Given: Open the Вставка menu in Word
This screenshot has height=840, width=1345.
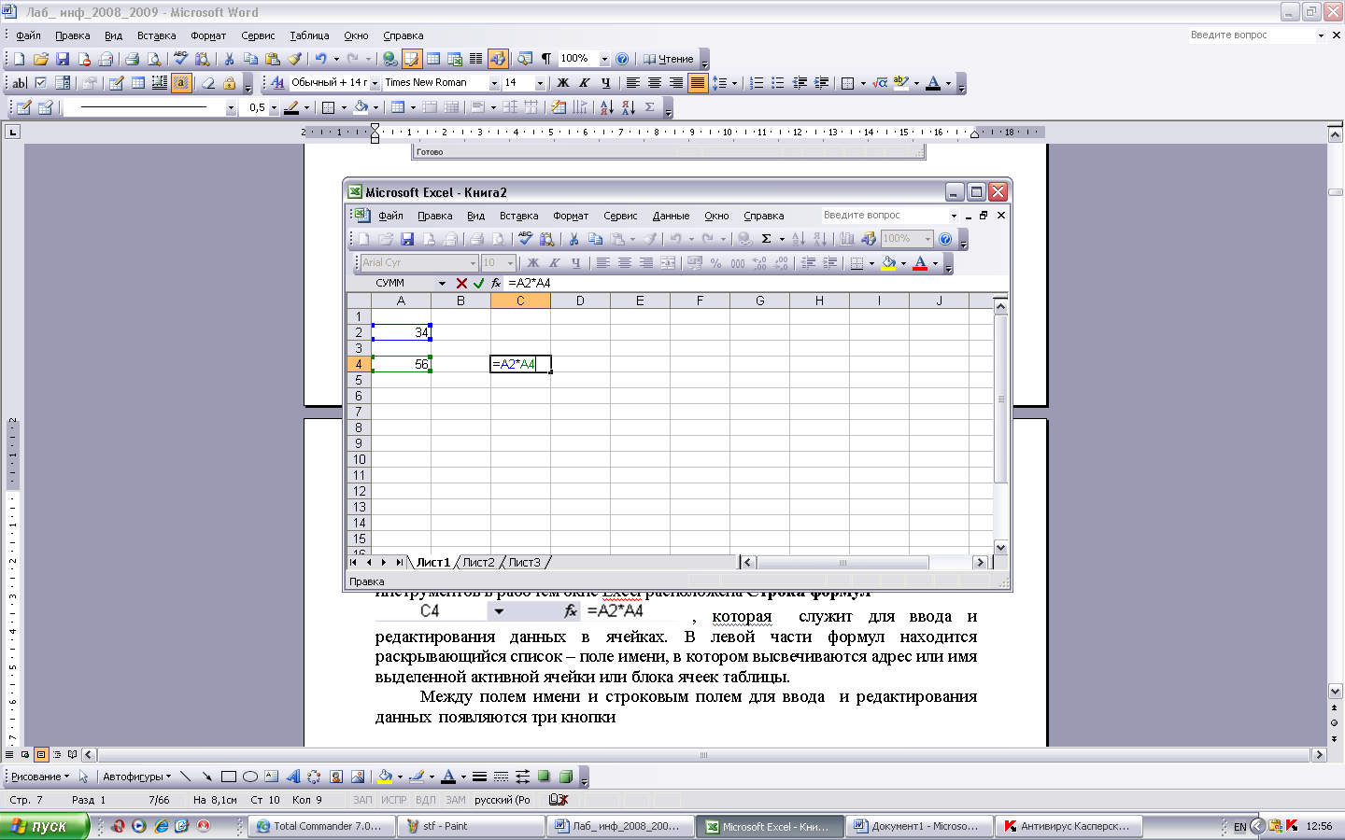Looking at the screenshot, I should click(156, 35).
